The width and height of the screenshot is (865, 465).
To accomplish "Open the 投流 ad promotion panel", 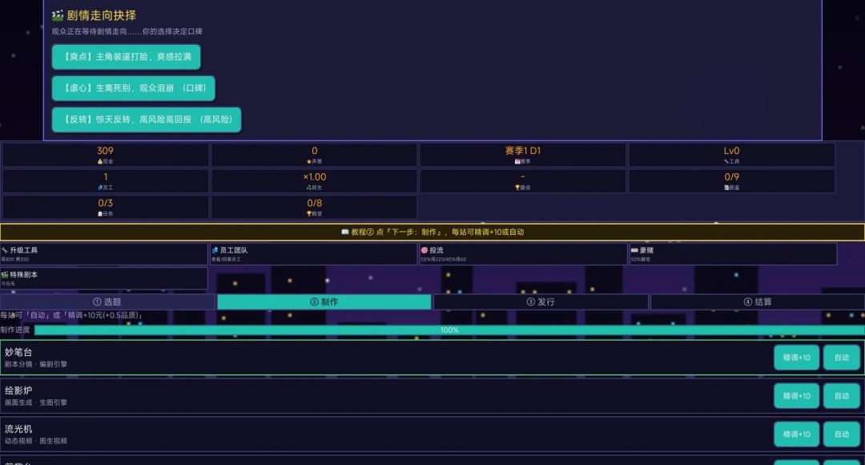I will pyautogui.click(x=524, y=254).
